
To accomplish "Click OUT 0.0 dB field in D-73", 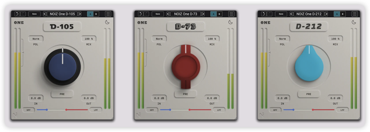I will click(212, 98).
